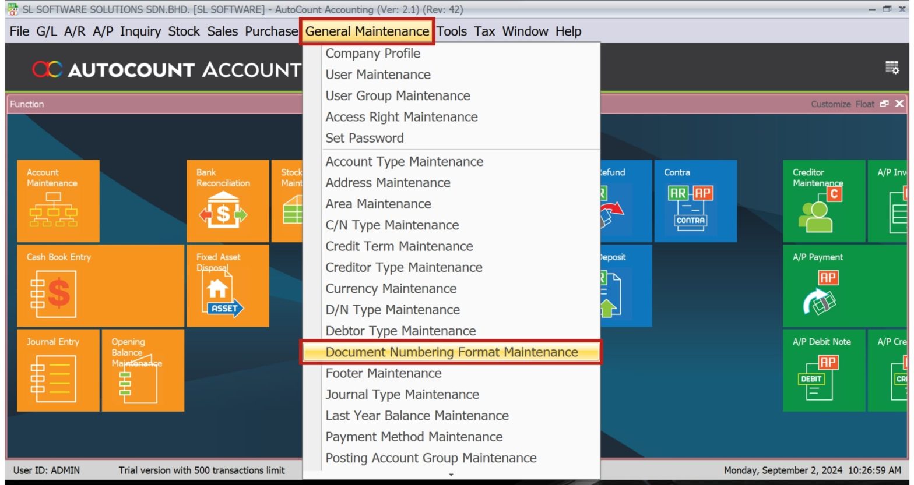Screen dimensions: 914x485
Task: Open the Tools menu
Action: point(452,31)
